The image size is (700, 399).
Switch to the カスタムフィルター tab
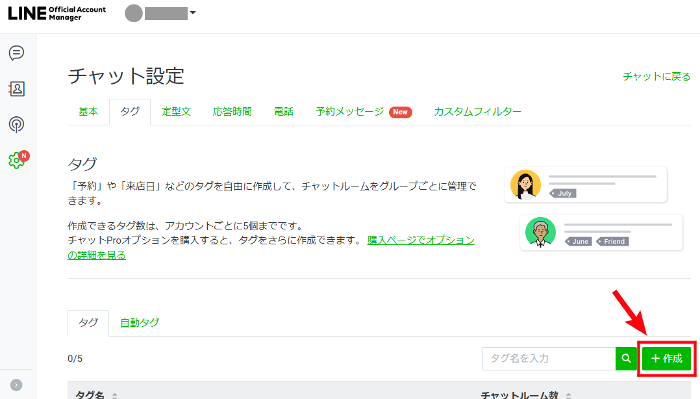(x=477, y=112)
